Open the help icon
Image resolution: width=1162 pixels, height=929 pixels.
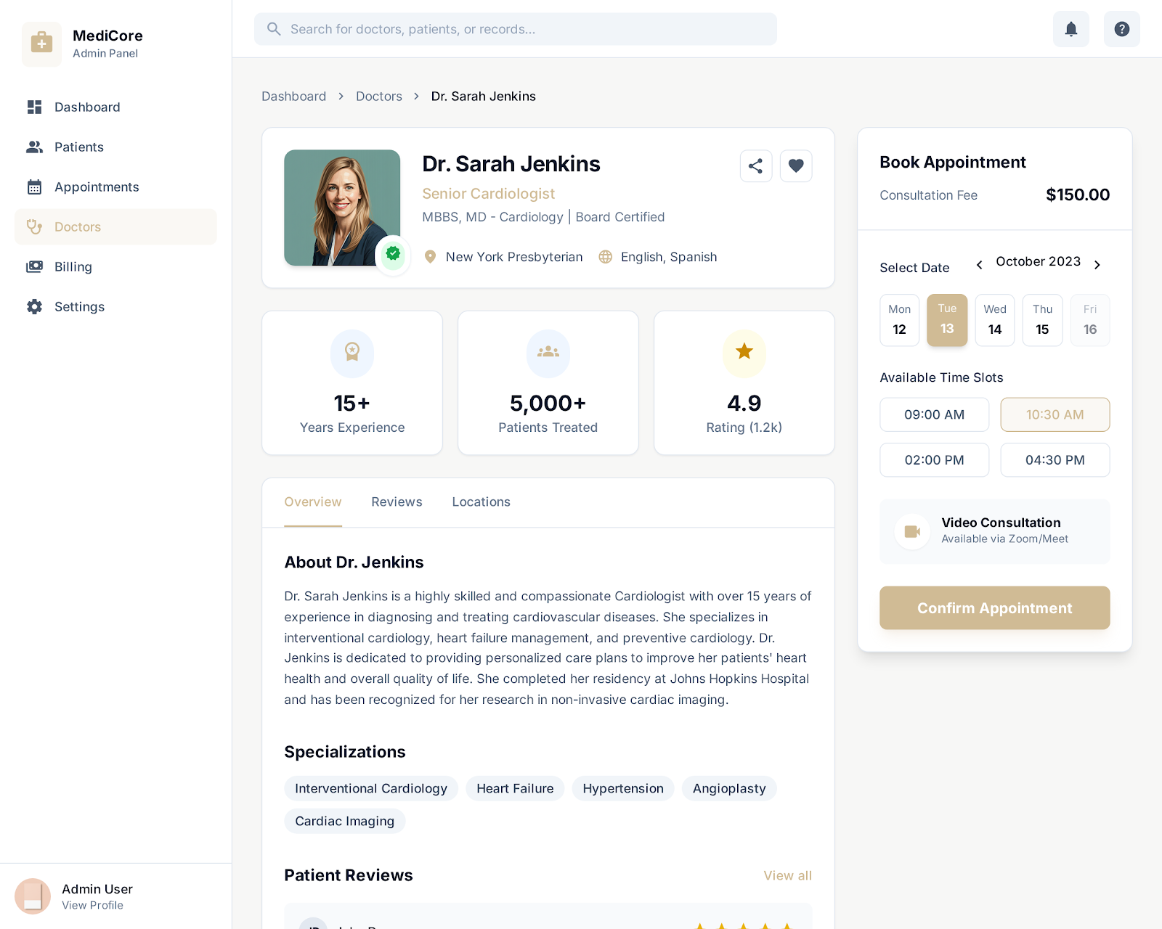pyautogui.click(x=1121, y=29)
